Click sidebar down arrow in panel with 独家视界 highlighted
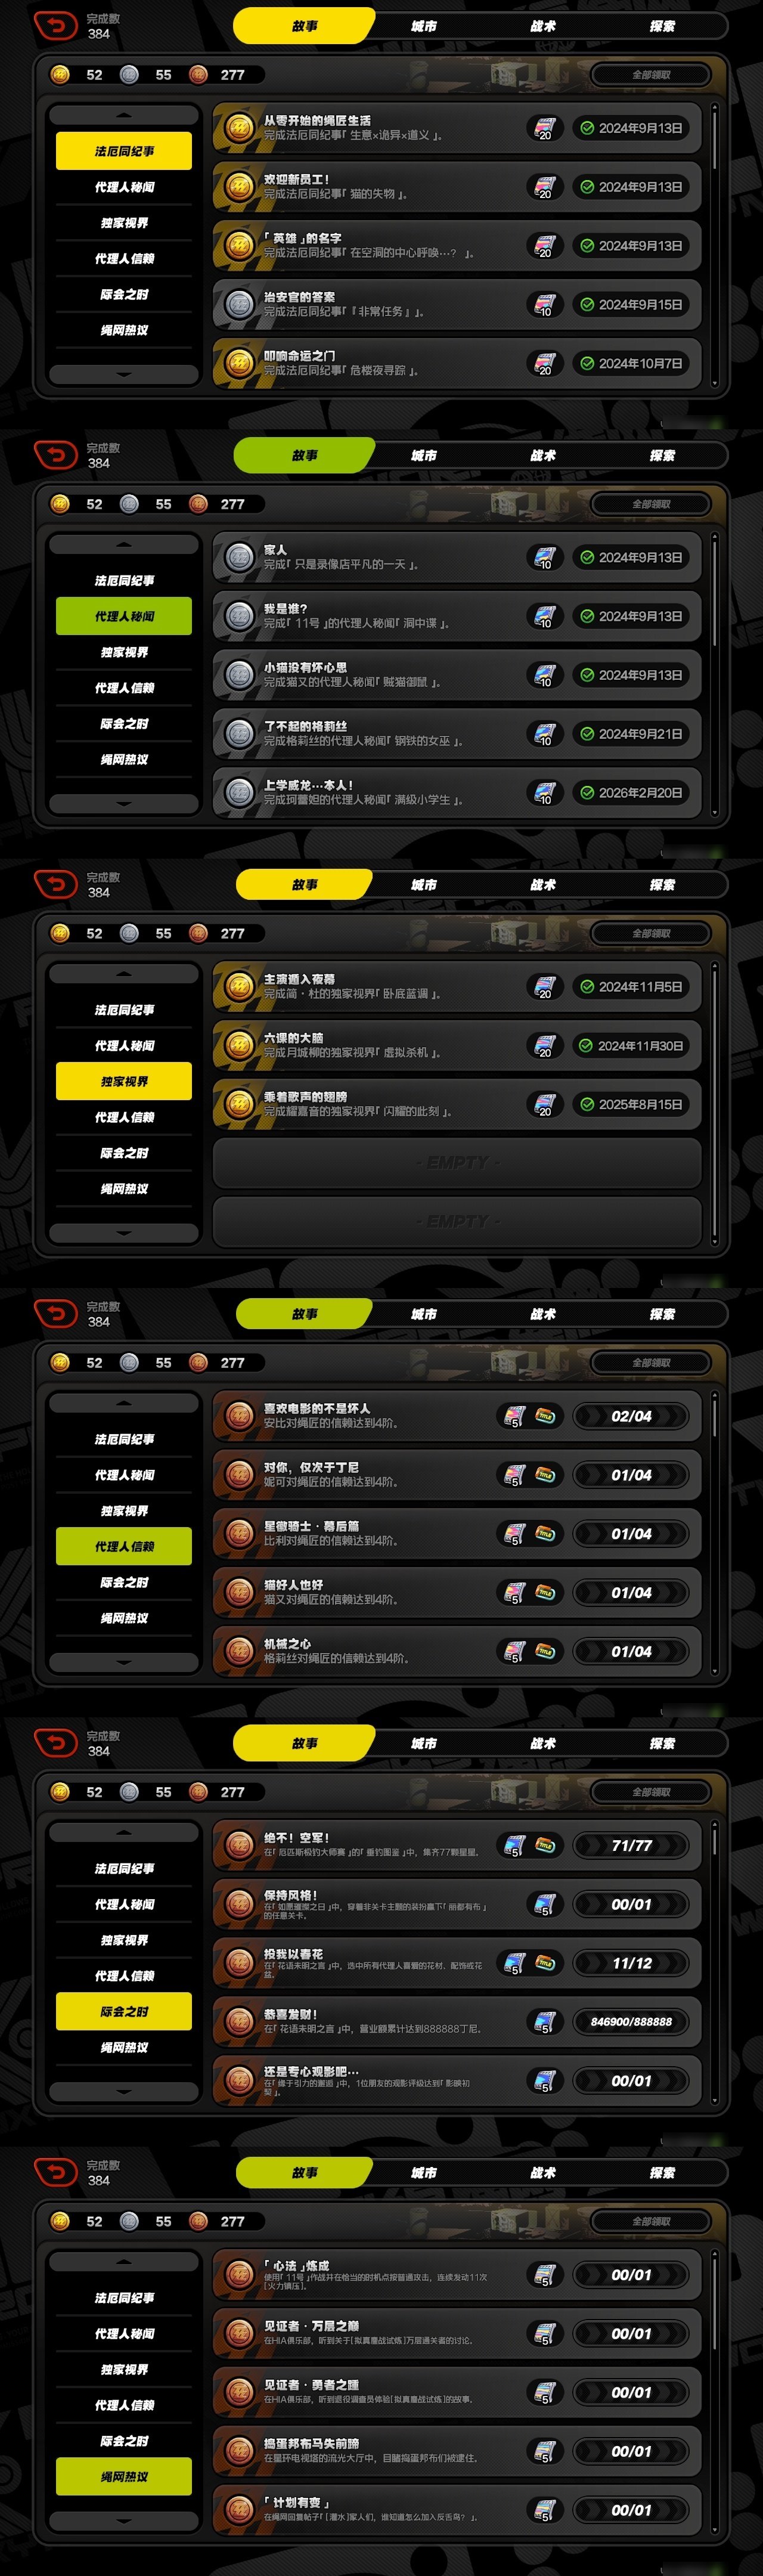The width and height of the screenshot is (763, 2576). click(x=124, y=1233)
